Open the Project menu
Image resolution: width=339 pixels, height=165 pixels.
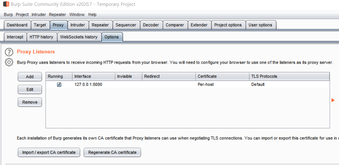point(22,15)
